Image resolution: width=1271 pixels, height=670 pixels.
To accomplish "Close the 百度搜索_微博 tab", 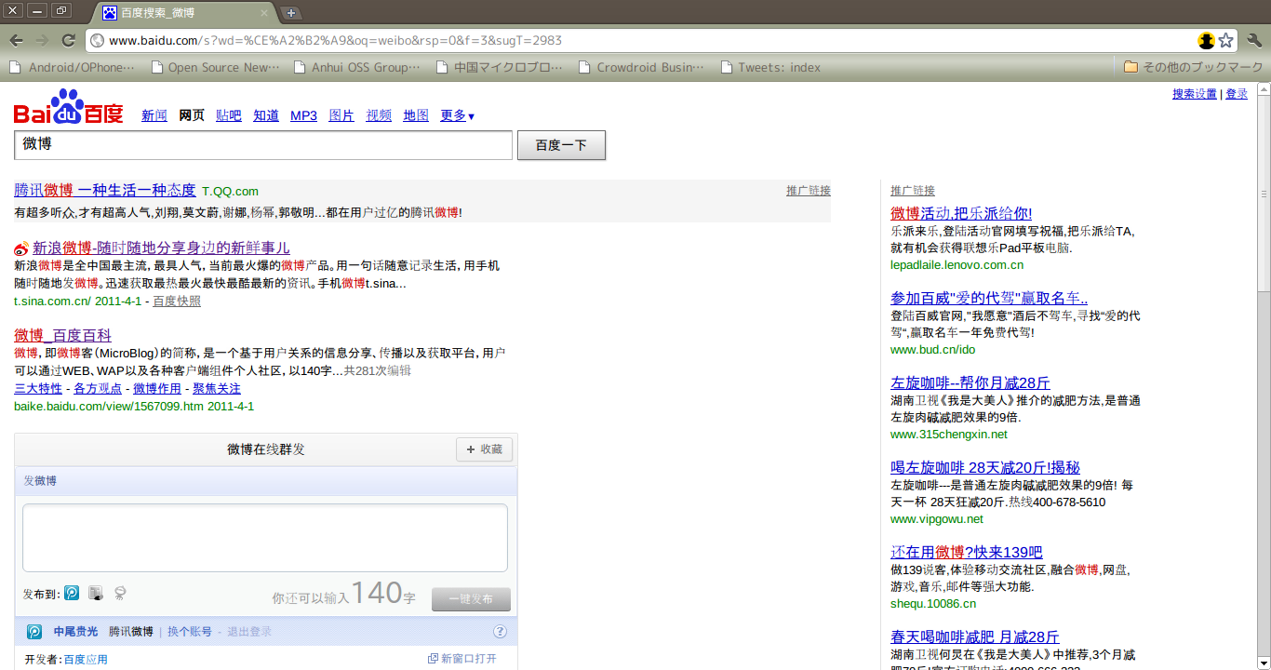I will [x=264, y=13].
